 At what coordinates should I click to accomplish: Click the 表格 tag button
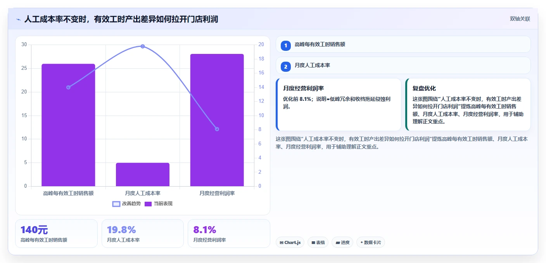tap(318, 242)
